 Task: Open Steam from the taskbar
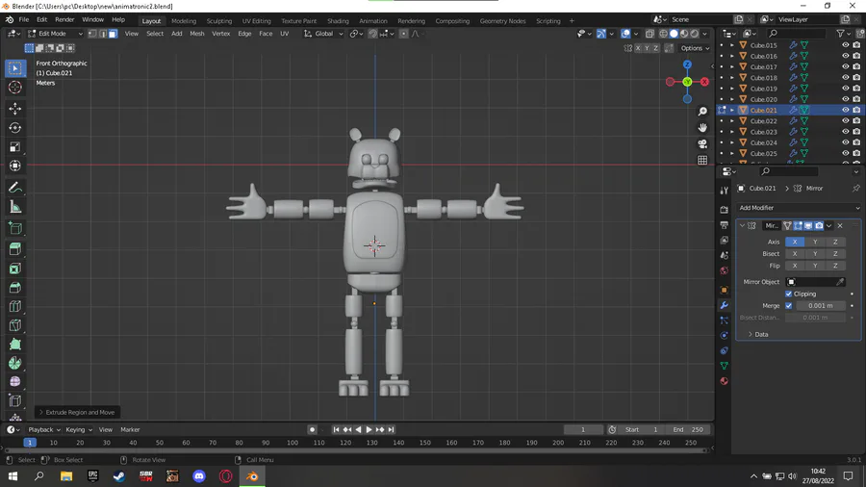(x=118, y=476)
